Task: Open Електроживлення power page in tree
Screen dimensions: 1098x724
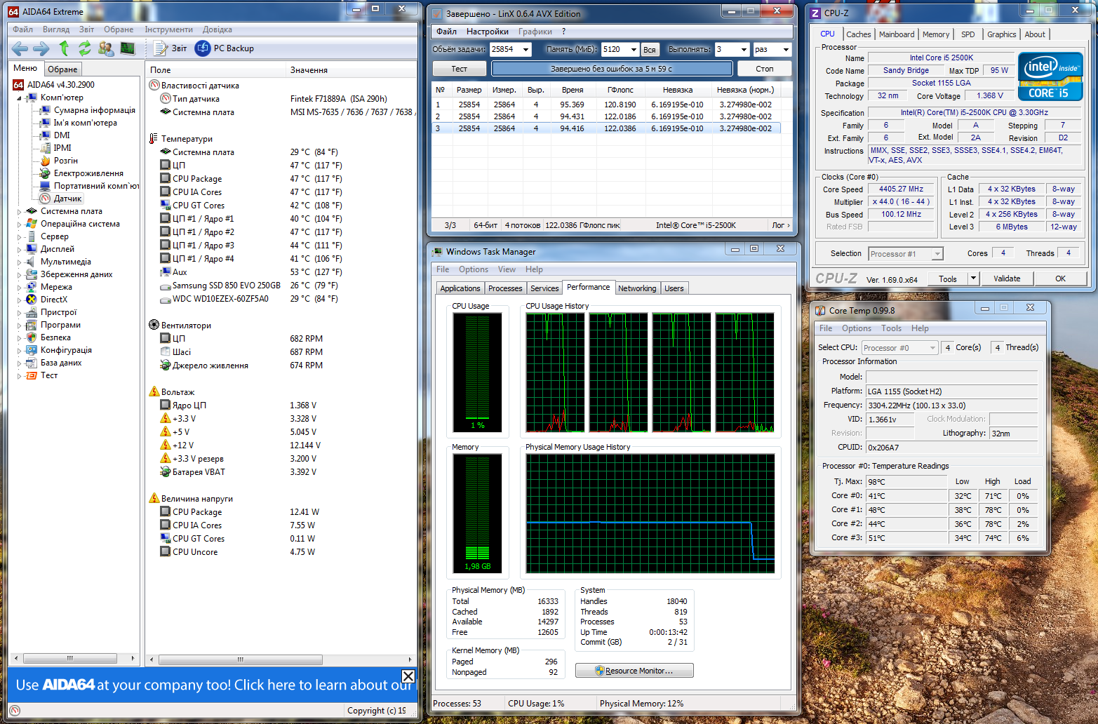Action: coord(81,173)
